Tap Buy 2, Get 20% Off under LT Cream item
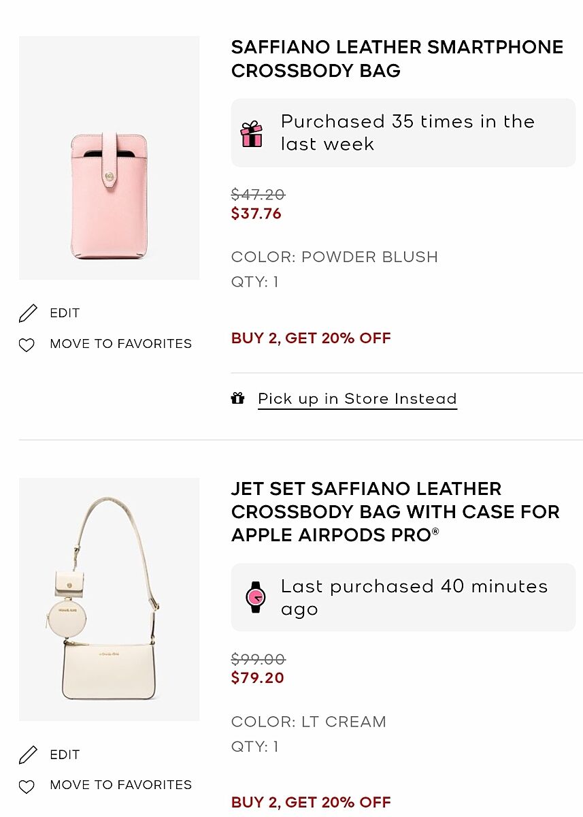 click(311, 803)
